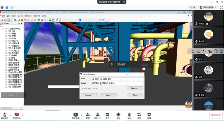Click the Open file icon in toolbar

2,20
